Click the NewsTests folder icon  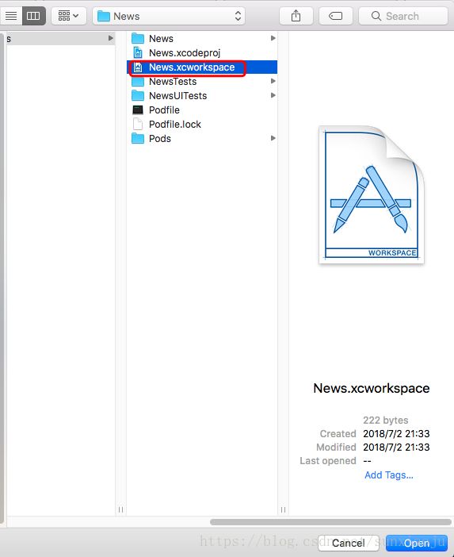[x=138, y=82]
